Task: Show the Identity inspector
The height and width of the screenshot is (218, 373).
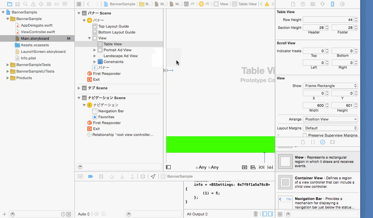Action: [x=313, y=4]
